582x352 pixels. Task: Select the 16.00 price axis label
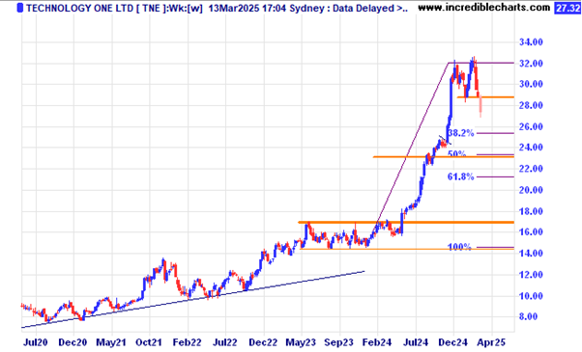pos(531,232)
